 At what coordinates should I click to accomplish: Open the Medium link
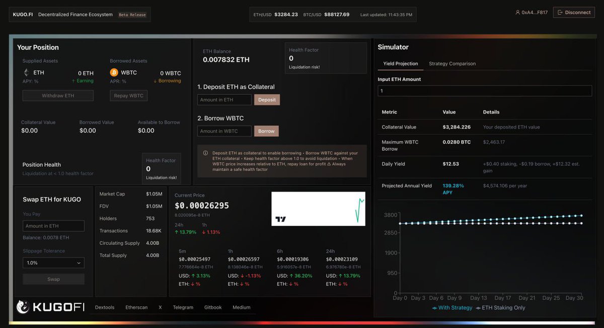241,307
